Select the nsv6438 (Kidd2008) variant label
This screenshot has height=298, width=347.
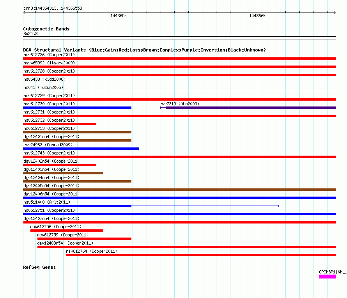(x=44, y=79)
